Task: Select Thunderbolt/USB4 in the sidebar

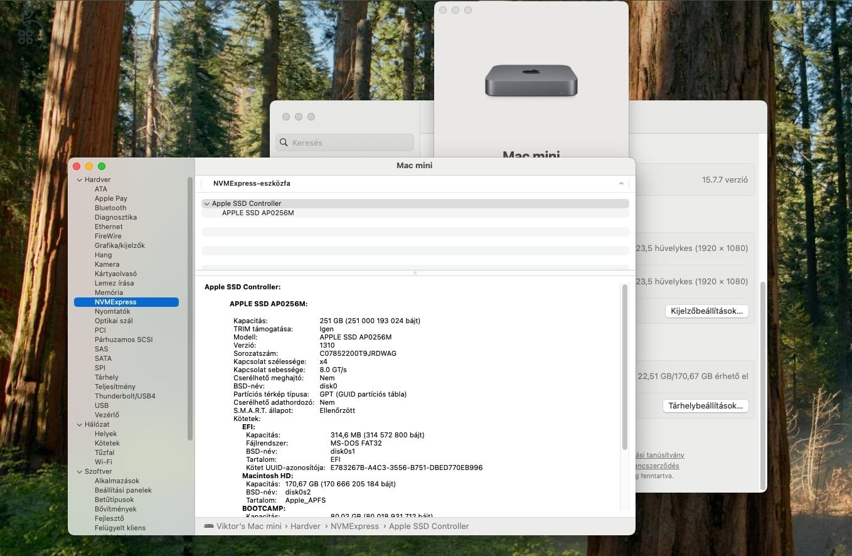Action: (x=125, y=396)
